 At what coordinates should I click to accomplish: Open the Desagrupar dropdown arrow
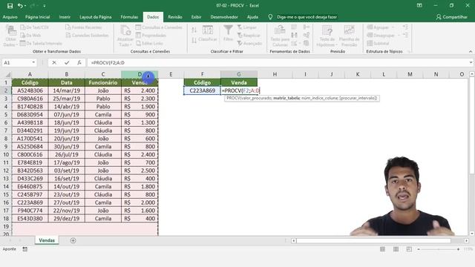tap(399, 35)
